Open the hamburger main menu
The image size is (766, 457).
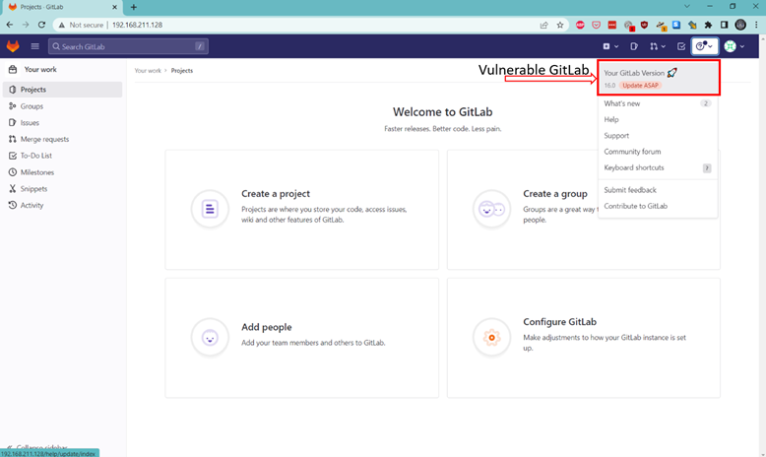pyautogui.click(x=35, y=46)
